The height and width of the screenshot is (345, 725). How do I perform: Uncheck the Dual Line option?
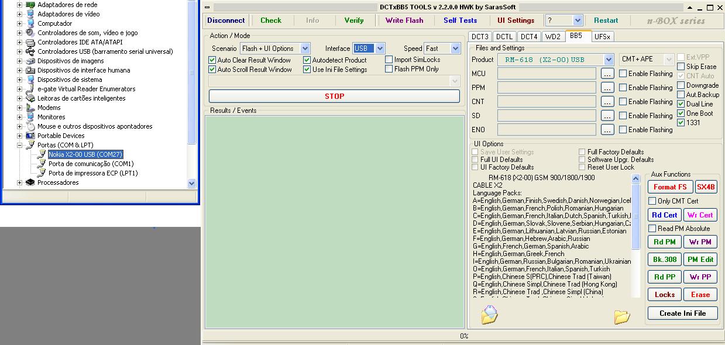pos(681,104)
